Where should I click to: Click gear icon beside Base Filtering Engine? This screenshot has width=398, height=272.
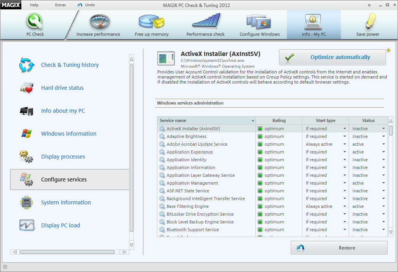pyautogui.click(x=162, y=206)
